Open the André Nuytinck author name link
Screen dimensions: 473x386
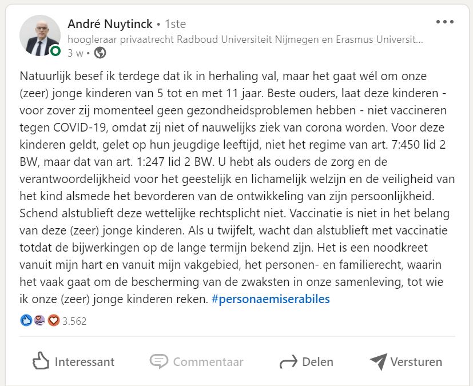(x=110, y=24)
